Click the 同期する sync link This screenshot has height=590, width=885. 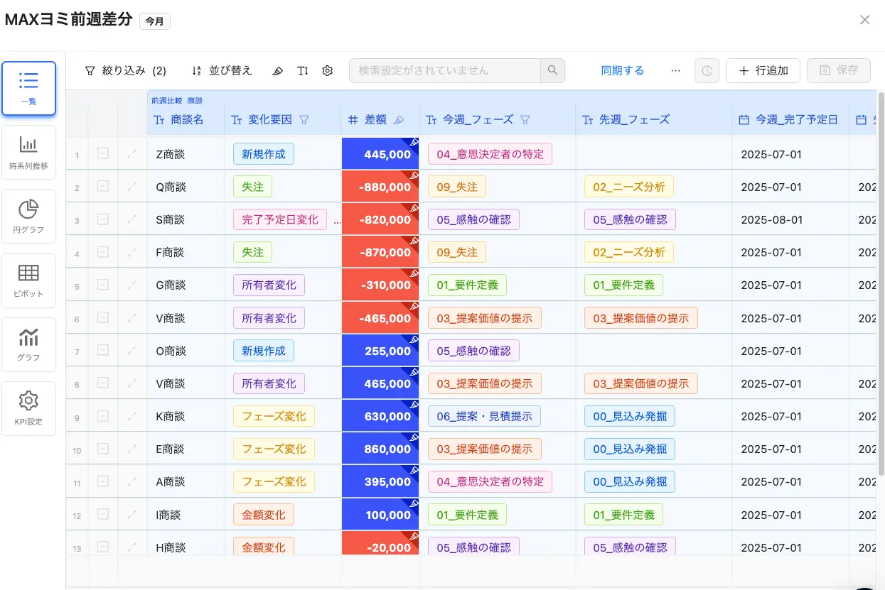click(x=623, y=71)
